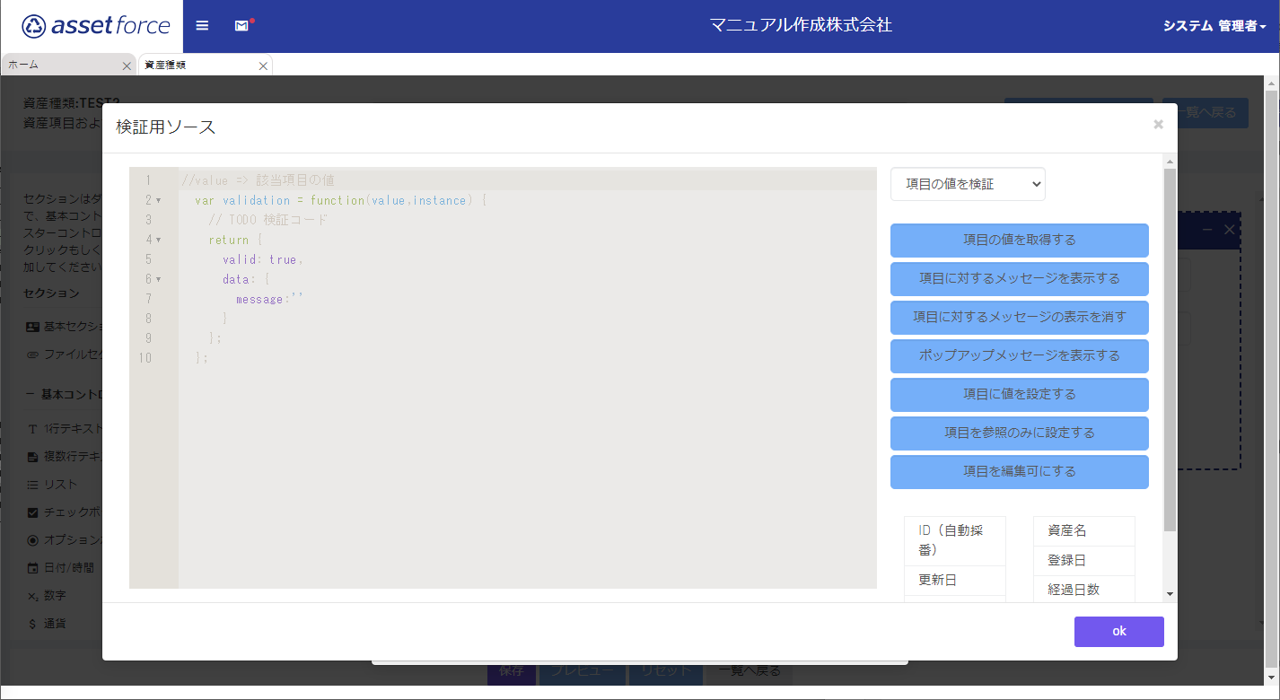Select 通貨 control in background sidebar

46,624
